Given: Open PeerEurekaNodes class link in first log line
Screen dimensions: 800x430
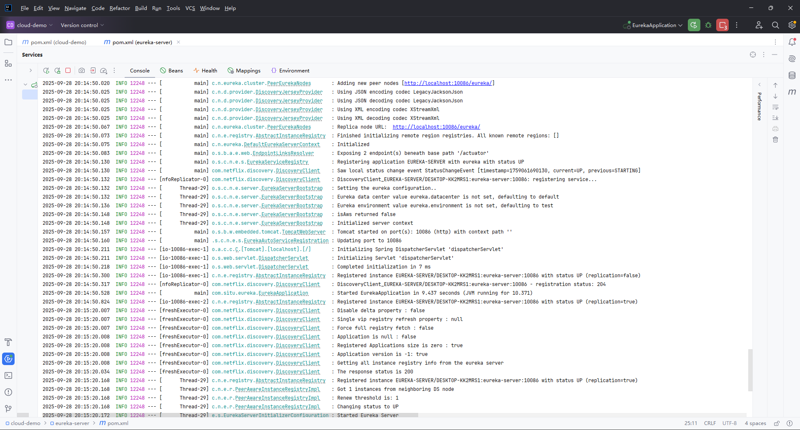Looking at the screenshot, I should 289,83.
